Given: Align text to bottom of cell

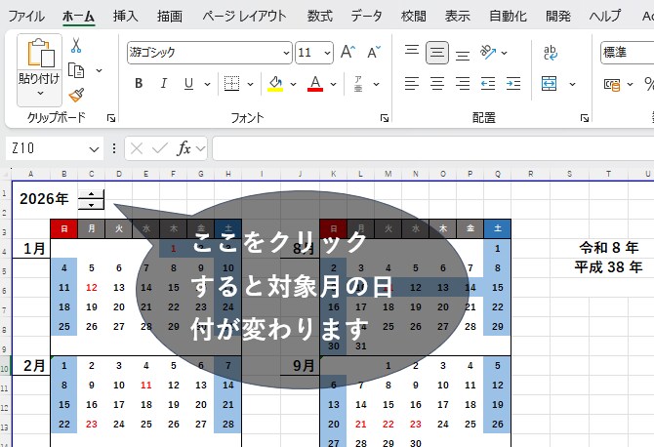Looking at the screenshot, I should point(462,55).
